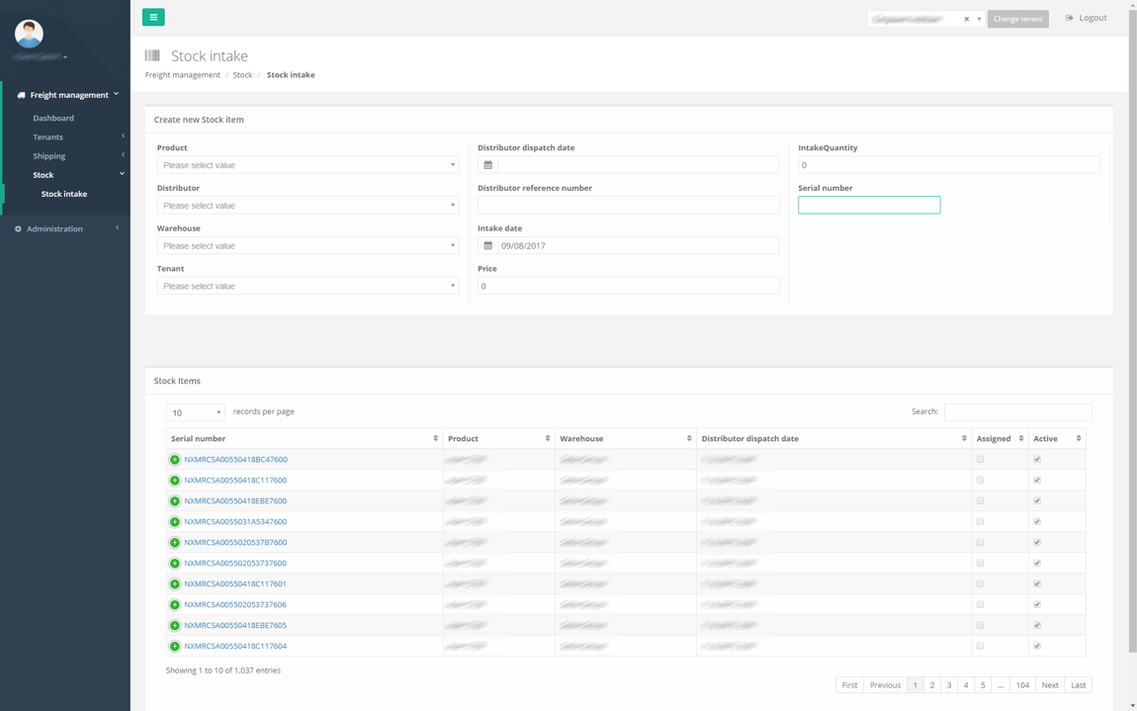The height and width of the screenshot is (711, 1137).
Task: Toggle Assigned checkbox for NXMRCSA00550418BC47600
Action: (x=981, y=459)
